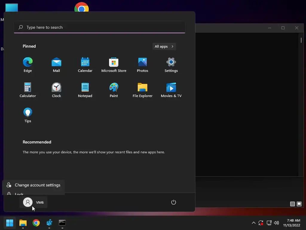306x230 pixels.
Task: Launch the Calculator app
Action: click(x=28, y=90)
